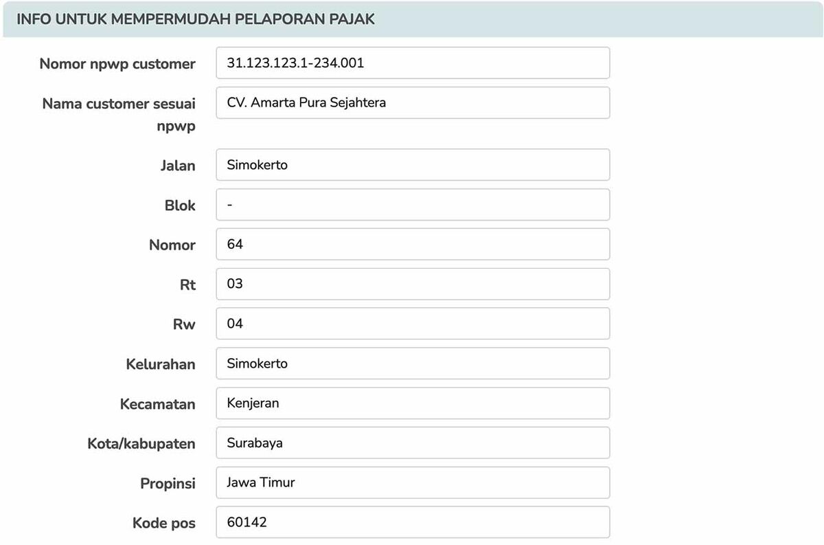Click the Kode pos input field
Screen dimensions: 824x545
point(412,523)
